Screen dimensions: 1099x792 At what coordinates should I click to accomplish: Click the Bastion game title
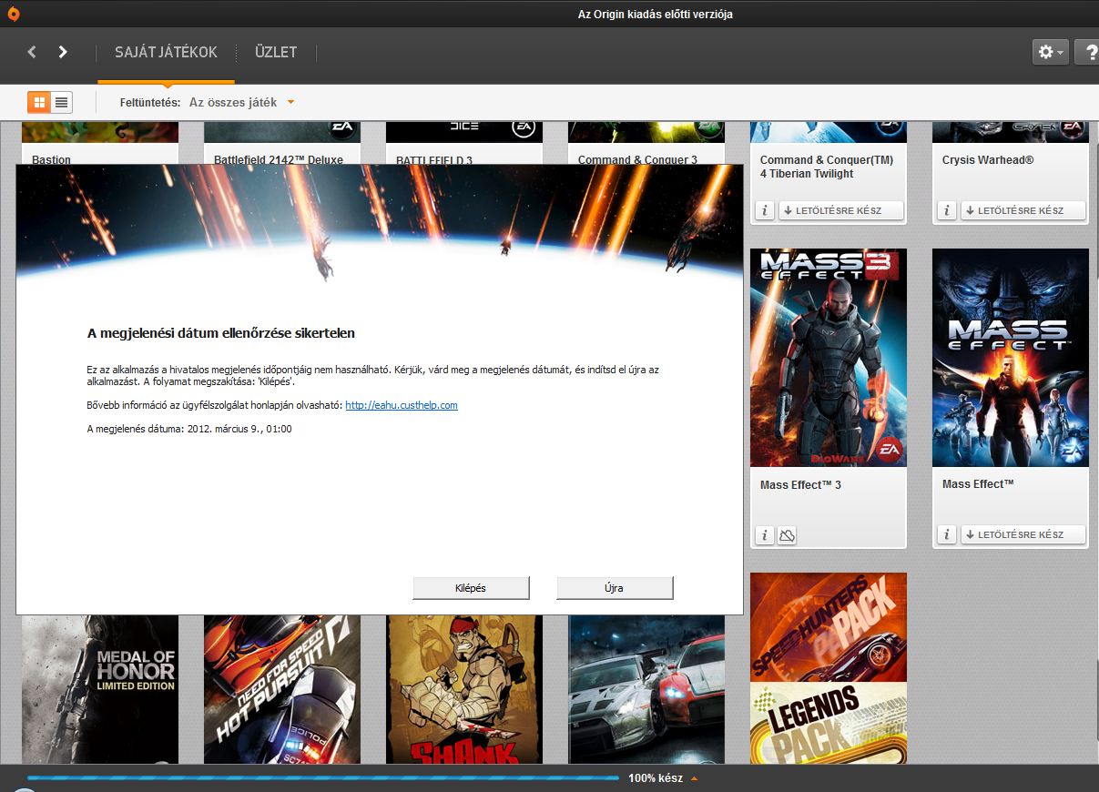coord(51,159)
